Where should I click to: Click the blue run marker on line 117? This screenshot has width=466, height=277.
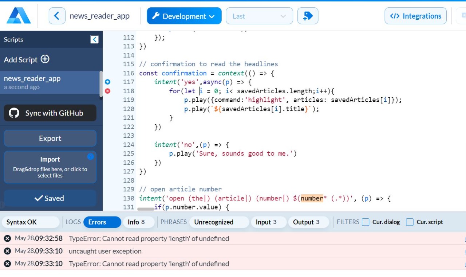108,82
